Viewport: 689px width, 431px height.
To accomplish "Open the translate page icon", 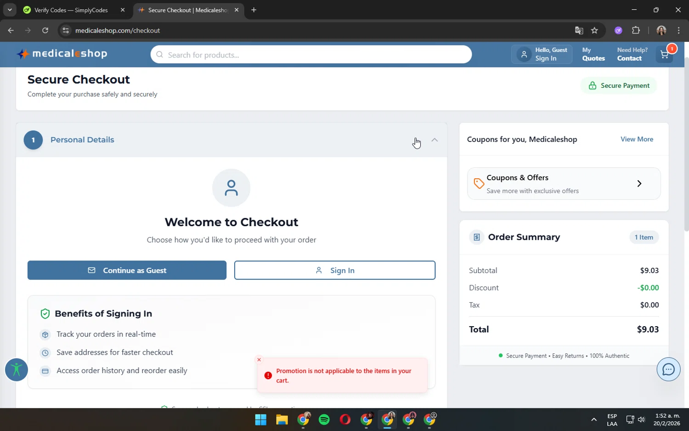I will [x=579, y=30].
